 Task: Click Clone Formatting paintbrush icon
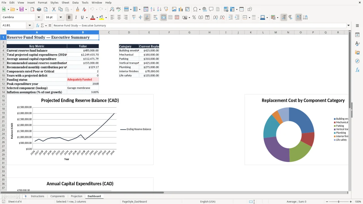coord(77,9)
